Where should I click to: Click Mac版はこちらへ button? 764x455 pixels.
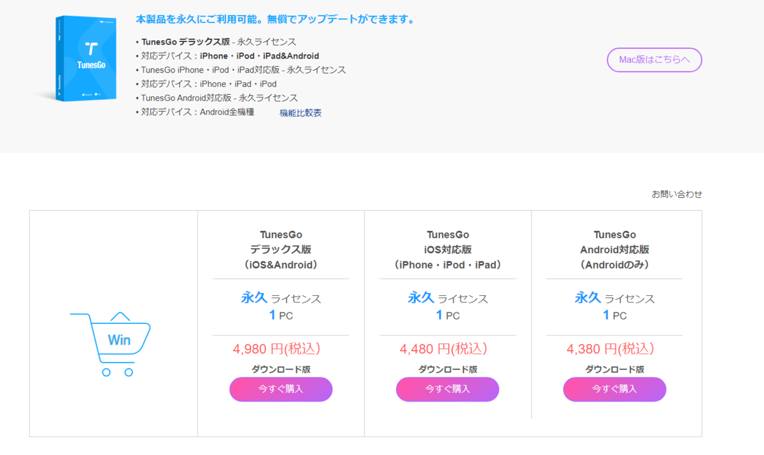tap(654, 59)
